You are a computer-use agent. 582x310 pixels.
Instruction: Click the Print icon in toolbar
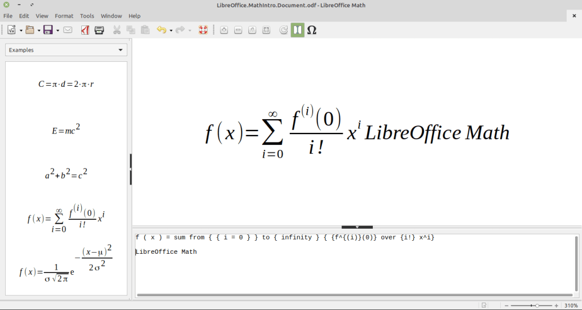[x=99, y=30]
